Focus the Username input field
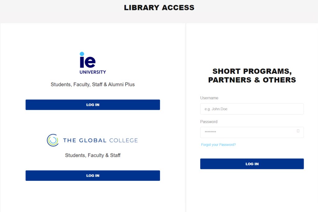Viewport: 318px width, 212px height. (x=252, y=109)
